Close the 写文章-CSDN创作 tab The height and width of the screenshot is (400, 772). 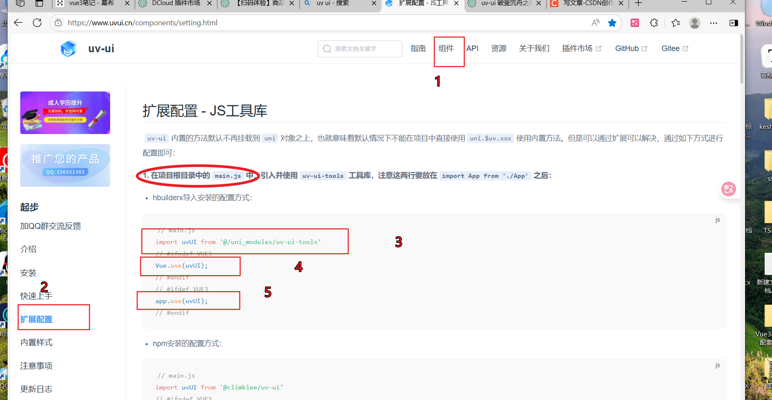pyautogui.click(x=621, y=3)
